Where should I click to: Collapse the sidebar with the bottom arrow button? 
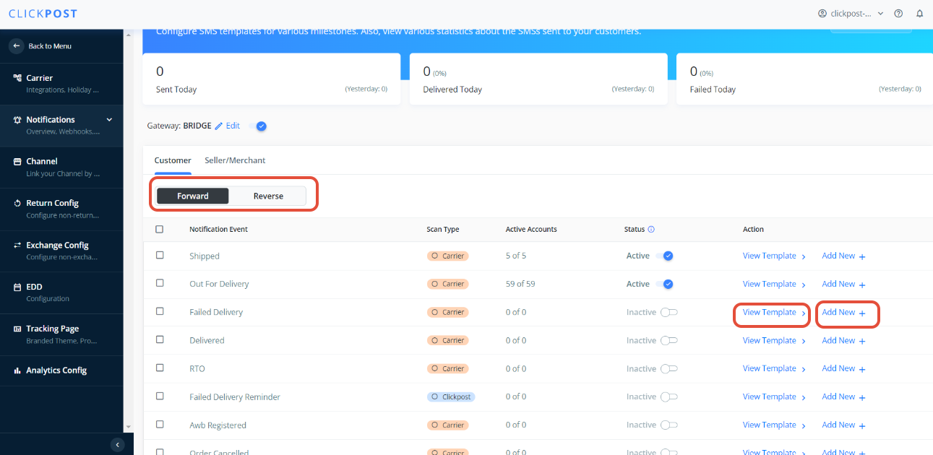pyautogui.click(x=118, y=444)
